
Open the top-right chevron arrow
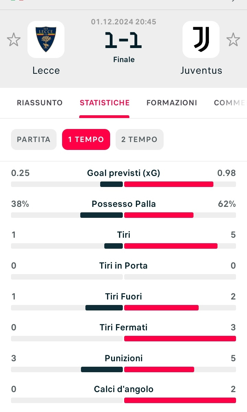234,1
